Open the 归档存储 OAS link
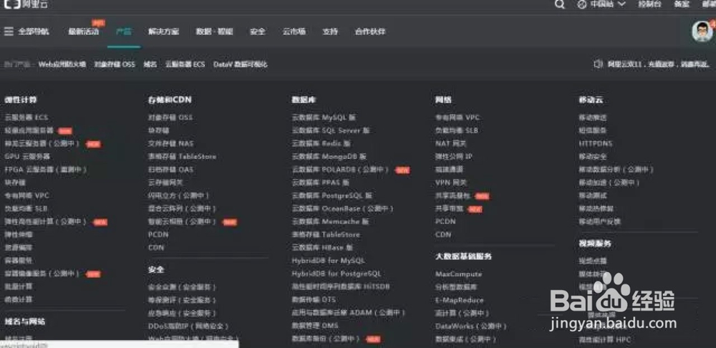Viewport: 716px width, 348px height. 171,170
